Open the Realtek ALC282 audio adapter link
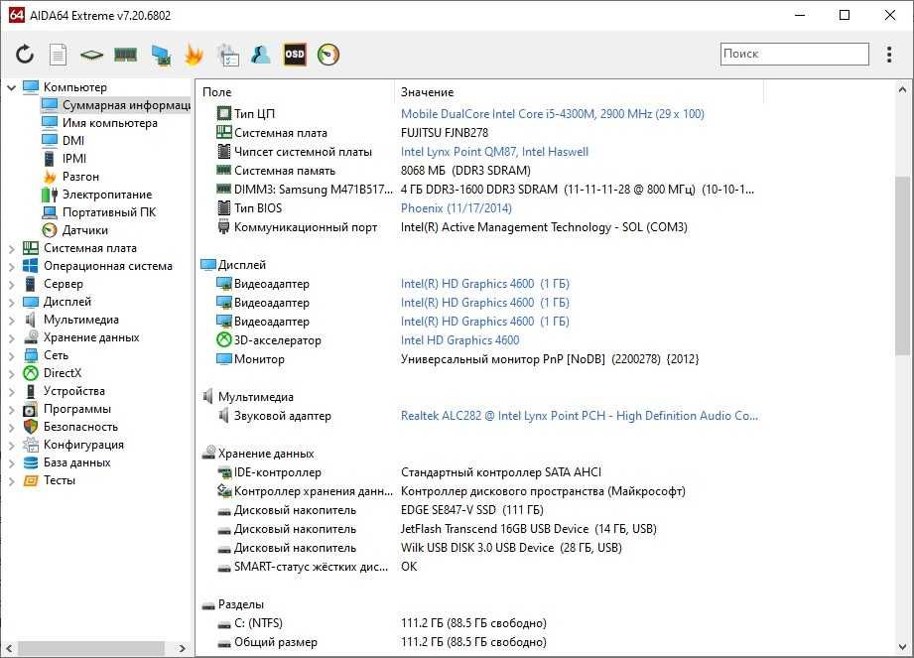 (x=580, y=416)
